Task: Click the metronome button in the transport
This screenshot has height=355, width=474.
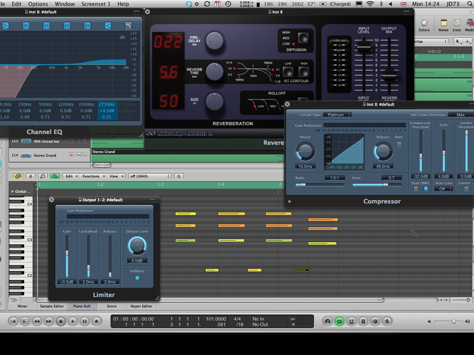Action: click(x=387, y=322)
